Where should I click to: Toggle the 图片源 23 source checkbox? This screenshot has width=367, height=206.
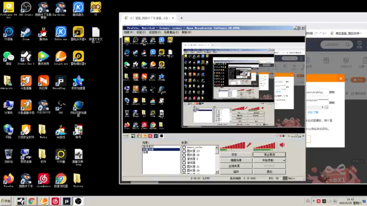(184, 151)
